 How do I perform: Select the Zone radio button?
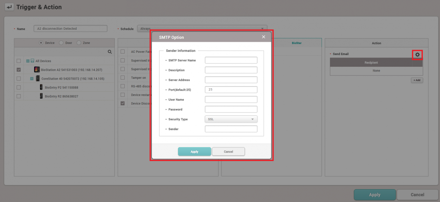click(79, 43)
